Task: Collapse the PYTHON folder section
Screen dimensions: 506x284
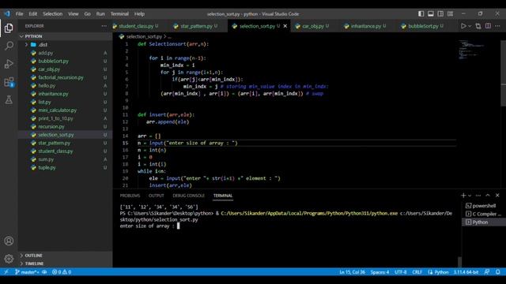Action: pos(65,36)
